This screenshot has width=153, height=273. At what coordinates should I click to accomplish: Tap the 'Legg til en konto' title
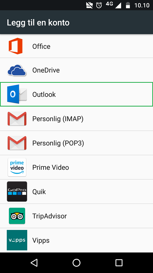click(38, 23)
